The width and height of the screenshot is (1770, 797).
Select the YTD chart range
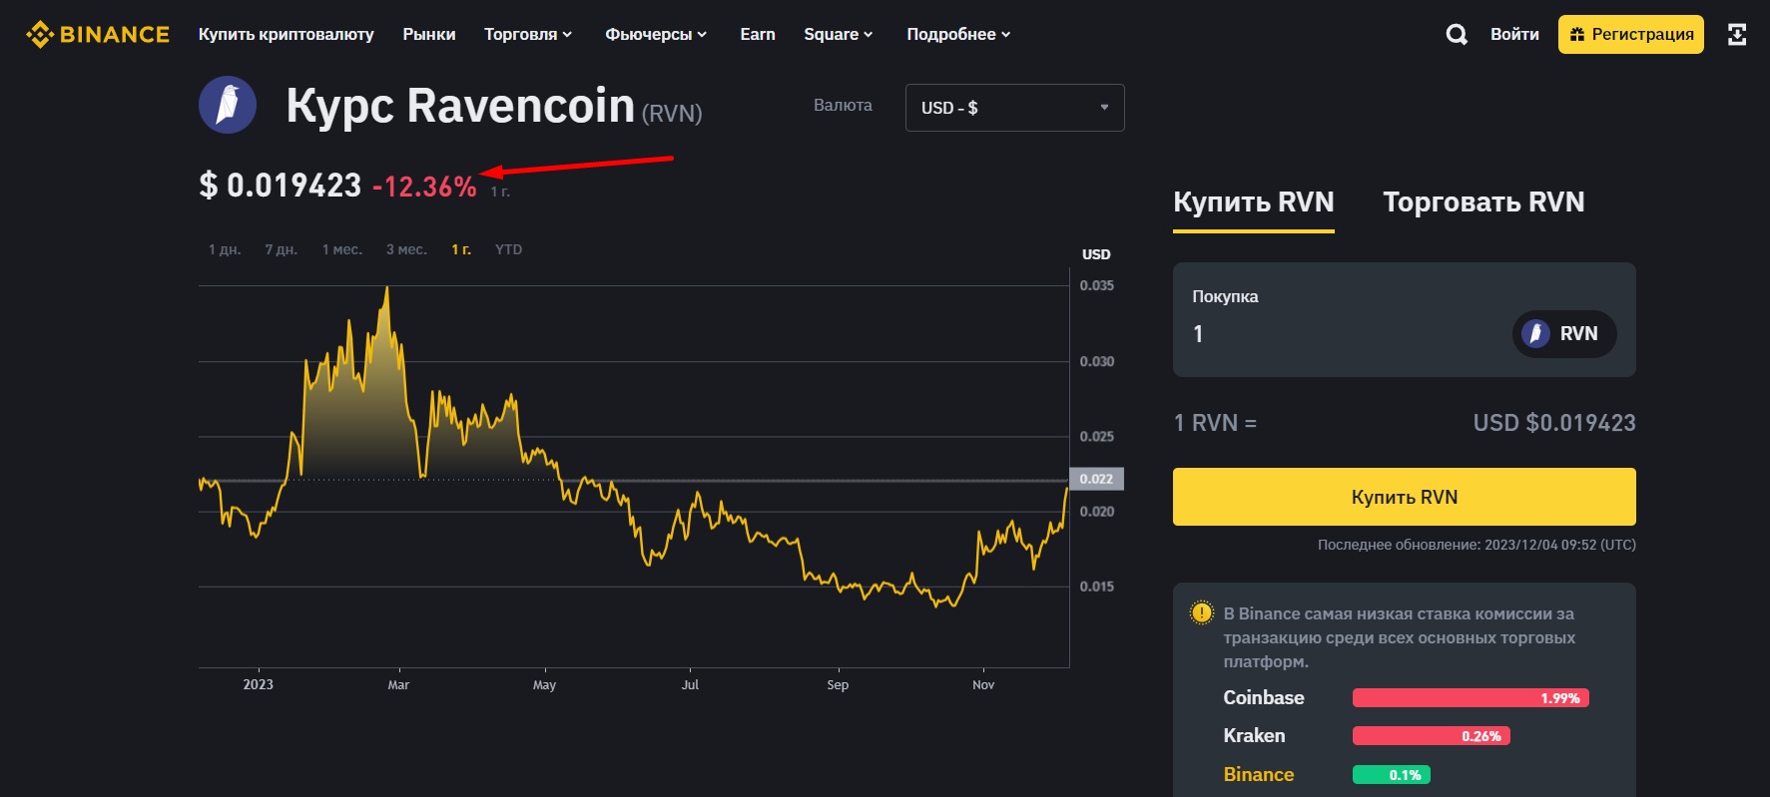pos(508,249)
